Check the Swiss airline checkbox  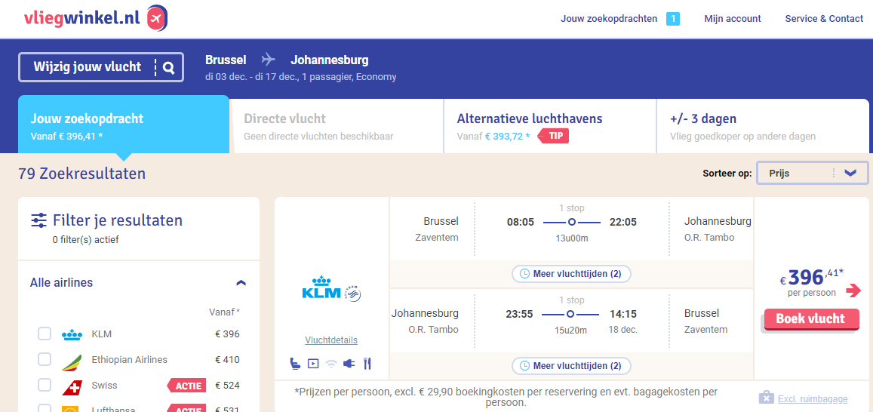(45, 386)
